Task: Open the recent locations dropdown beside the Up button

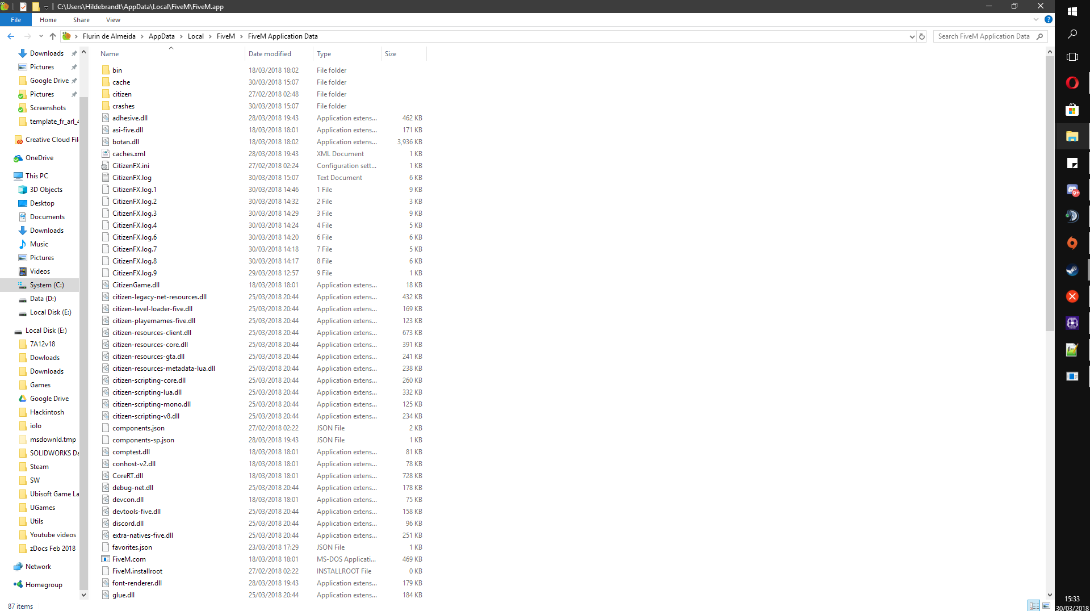Action: pyautogui.click(x=40, y=36)
